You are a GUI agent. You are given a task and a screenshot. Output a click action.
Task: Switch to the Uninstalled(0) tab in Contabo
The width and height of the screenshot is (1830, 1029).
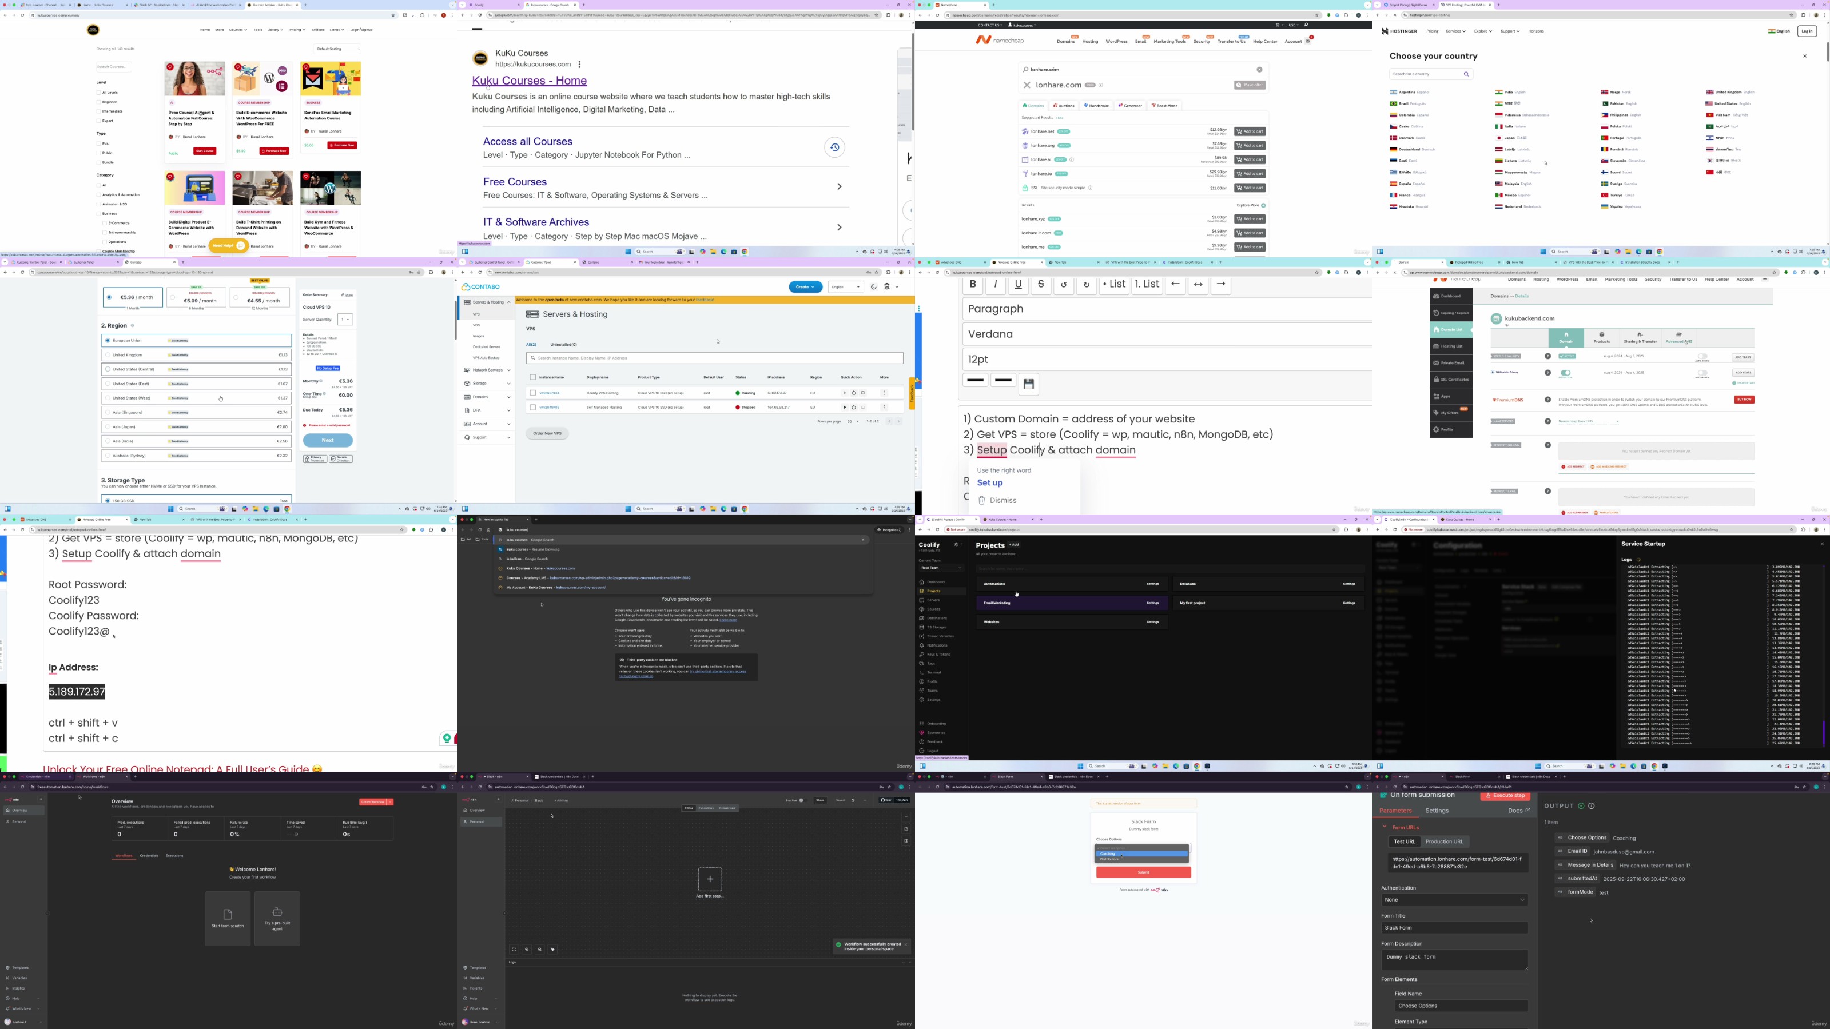pyautogui.click(x=563, y=344)
